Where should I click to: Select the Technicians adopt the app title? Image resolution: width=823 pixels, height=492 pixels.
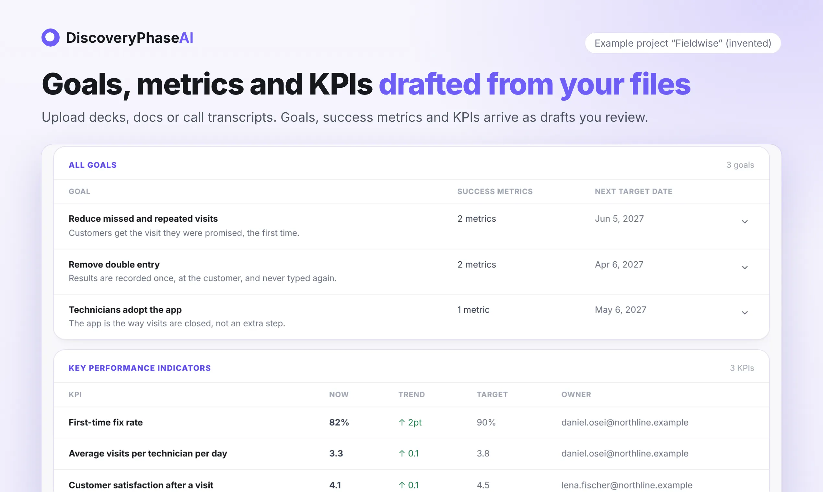click(x=125, y=310)
